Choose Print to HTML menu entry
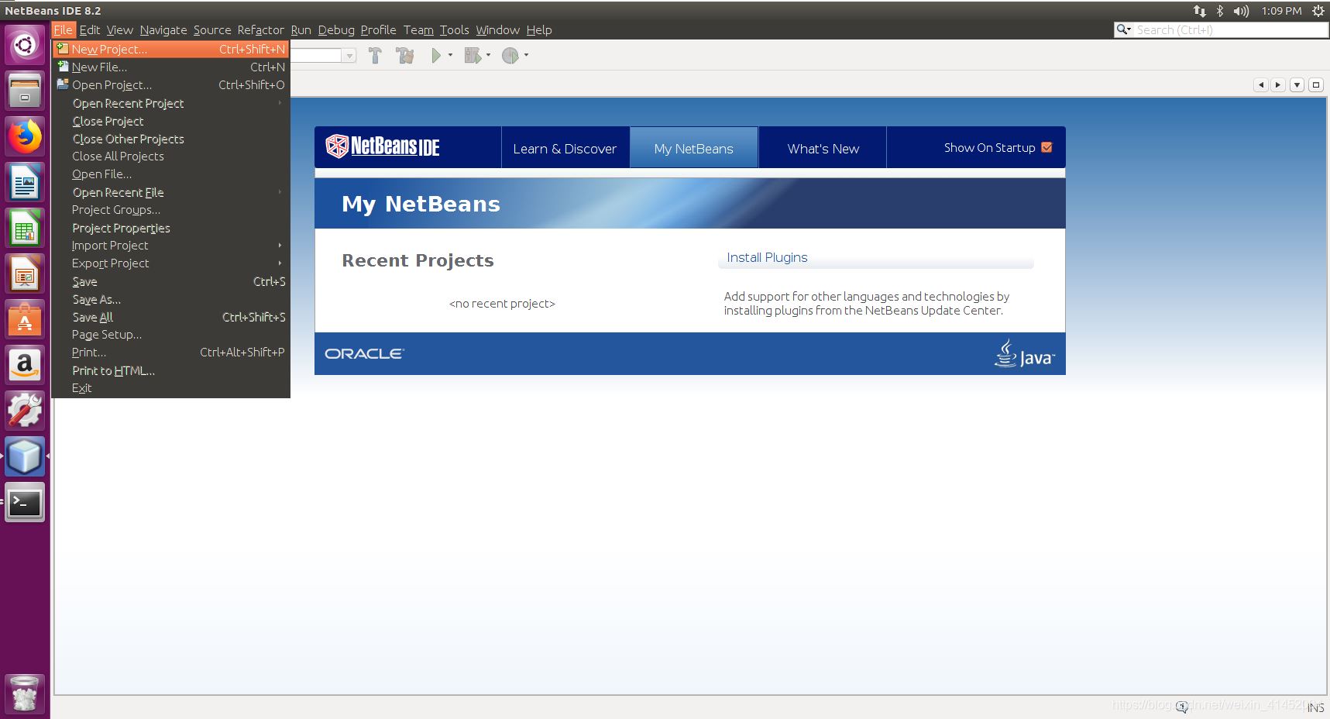Image resolution: width=1330 pixels, height=719 pixels. 171,370
